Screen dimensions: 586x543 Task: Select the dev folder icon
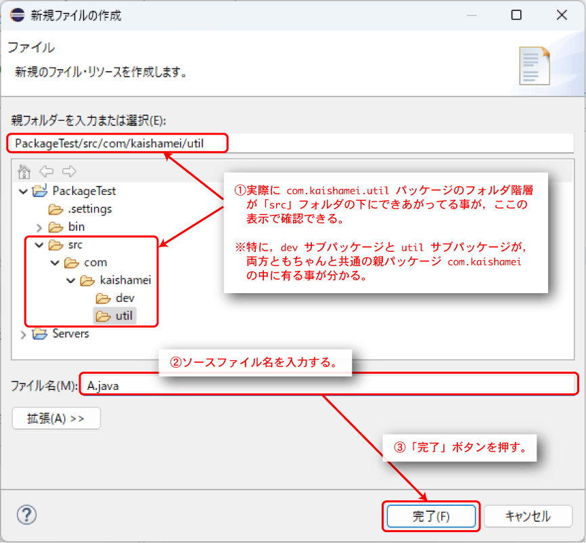click(103, 299)
